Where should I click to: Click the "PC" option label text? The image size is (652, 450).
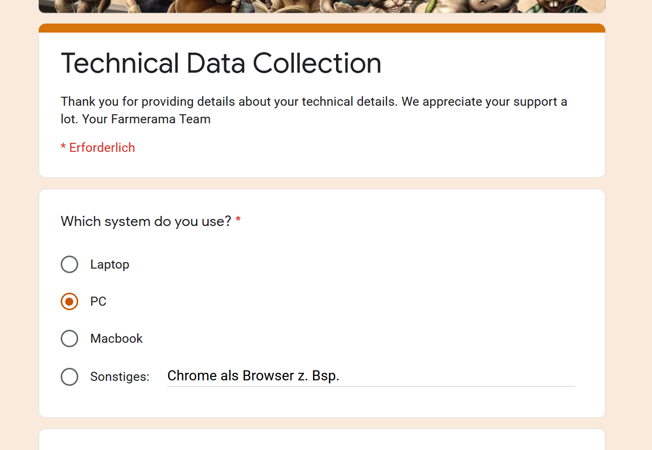pyautogui.click(x=98, y=301)
